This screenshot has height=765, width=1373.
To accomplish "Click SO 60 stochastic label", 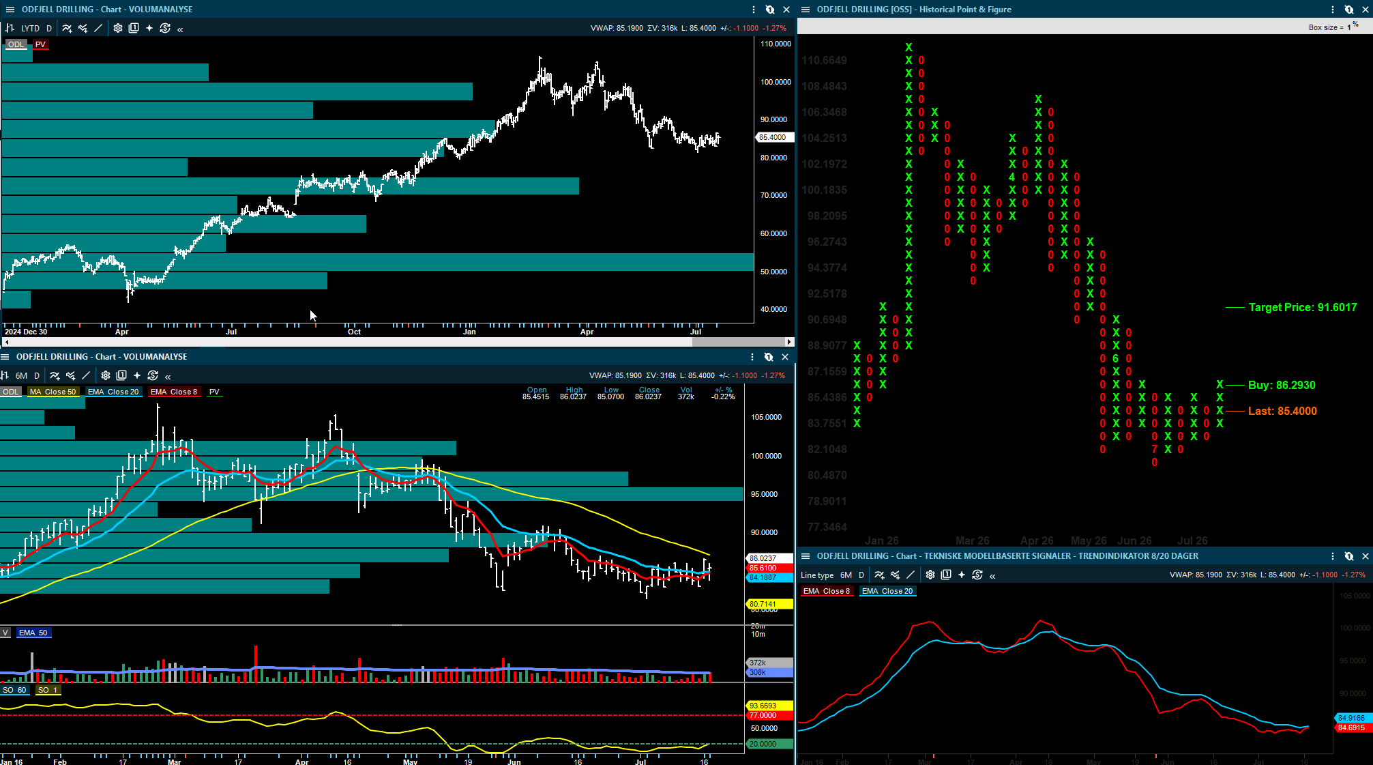I will coord(14,690).
